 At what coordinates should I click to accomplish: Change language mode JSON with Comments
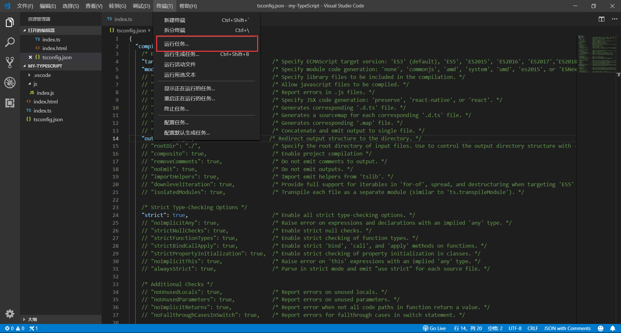click(x=567, y=328)
